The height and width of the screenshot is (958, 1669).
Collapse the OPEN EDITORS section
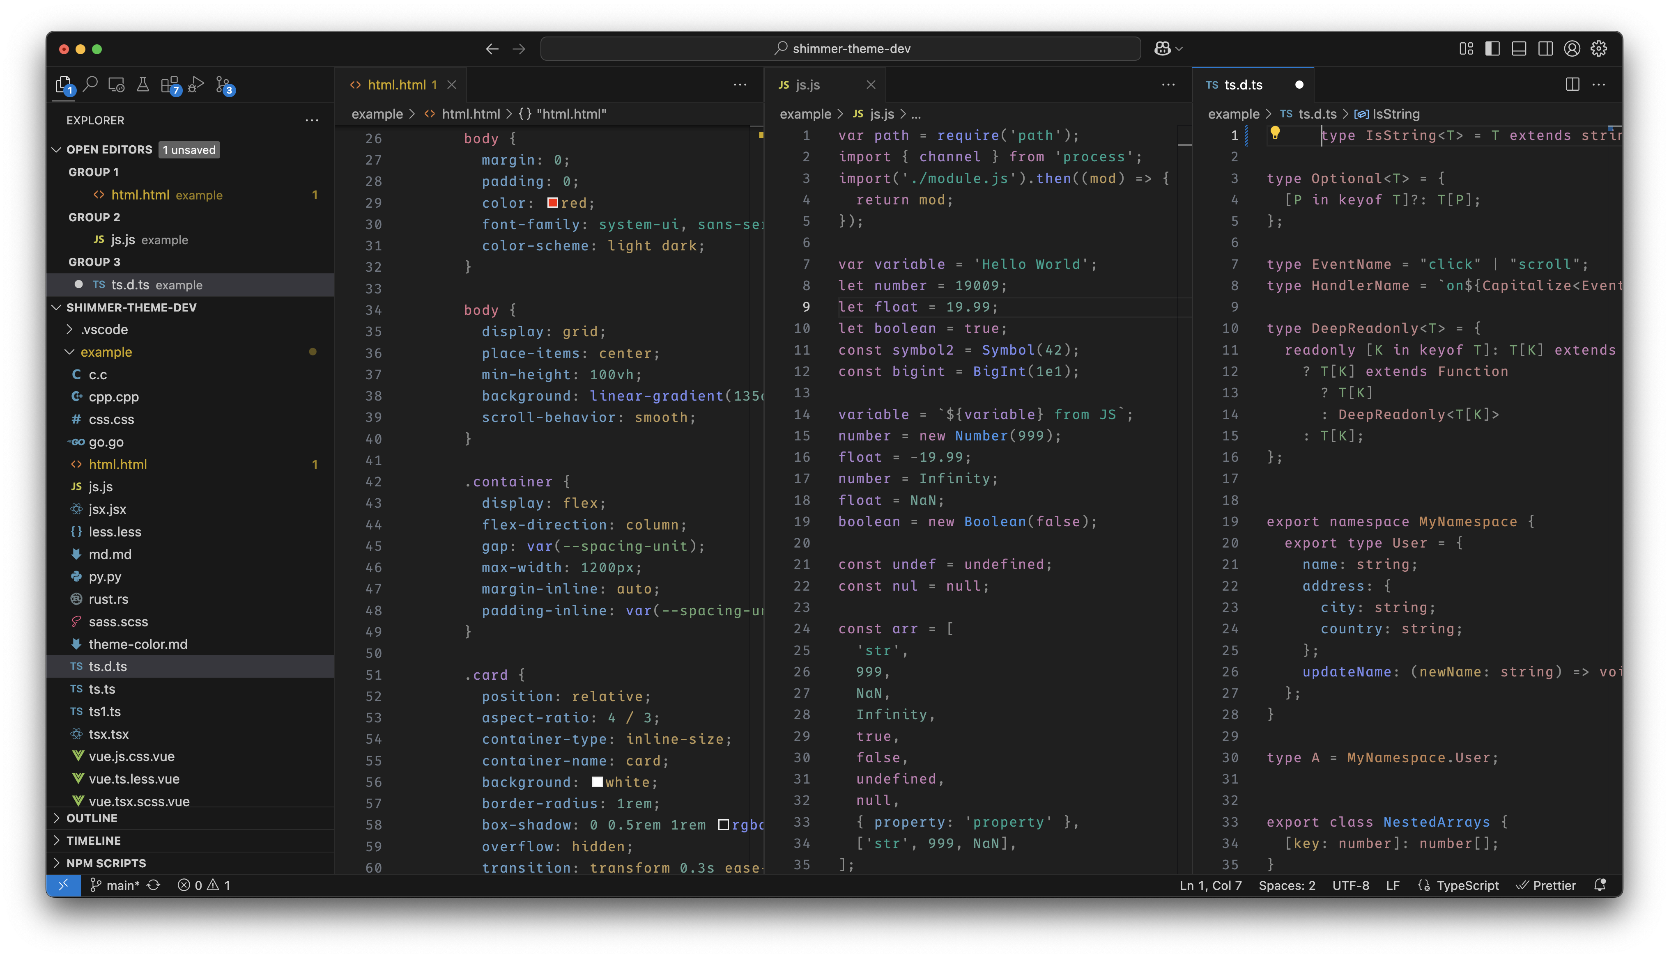108,149
